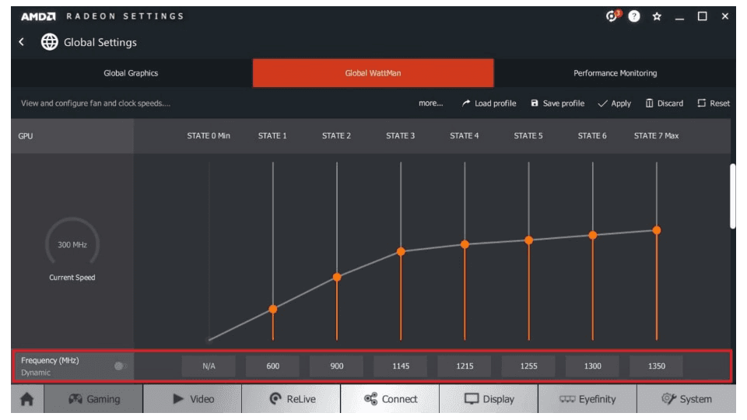Open the notifications icon with red badge
Image resolution: width=747 pixels, height=420 pixels.
tap(612, 16)
